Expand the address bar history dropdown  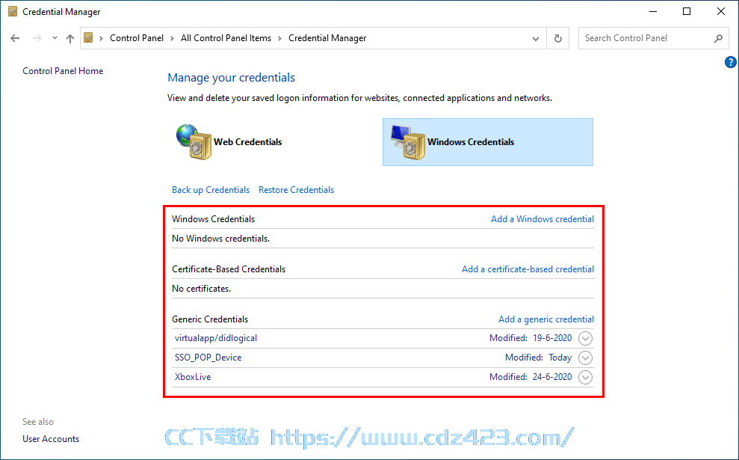(536, 38)
